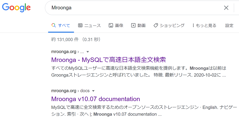Click snippet starting MySQLで高速に全文検索する

[x=144, y=111]
